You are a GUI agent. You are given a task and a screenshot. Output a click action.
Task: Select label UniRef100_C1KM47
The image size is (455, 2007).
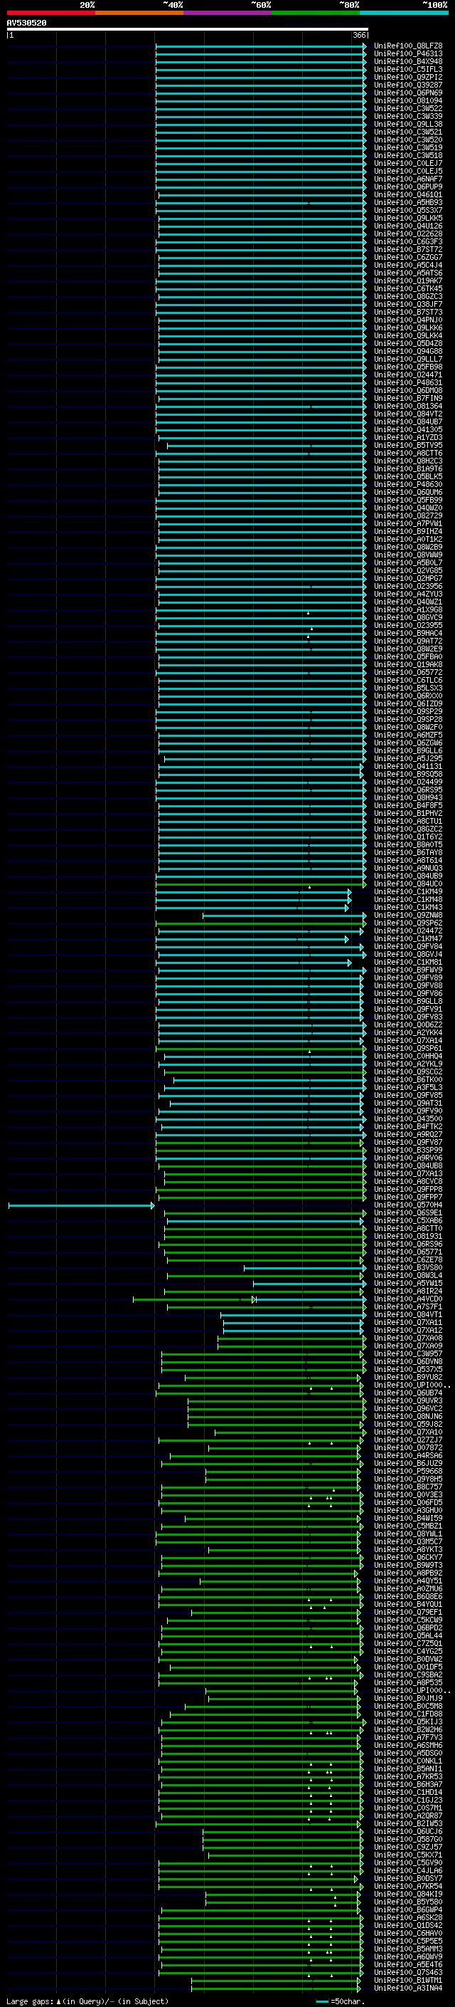pyautogui.click(x=408, y=939)
